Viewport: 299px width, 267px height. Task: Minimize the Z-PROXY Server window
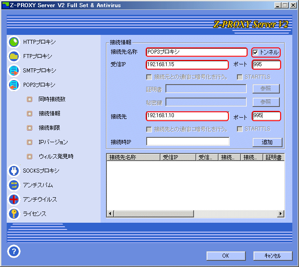[x=278, y=5]
